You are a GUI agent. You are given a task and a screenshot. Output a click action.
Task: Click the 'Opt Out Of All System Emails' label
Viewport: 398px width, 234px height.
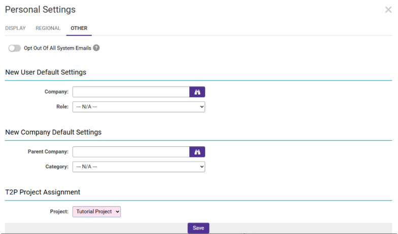coord(57,48)
